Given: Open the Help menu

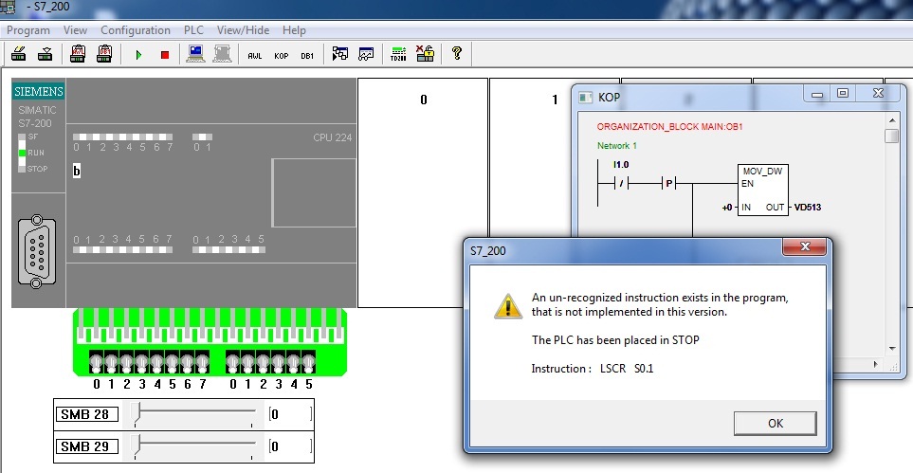Looking at the screenshot, I should [x=294, y=30].
